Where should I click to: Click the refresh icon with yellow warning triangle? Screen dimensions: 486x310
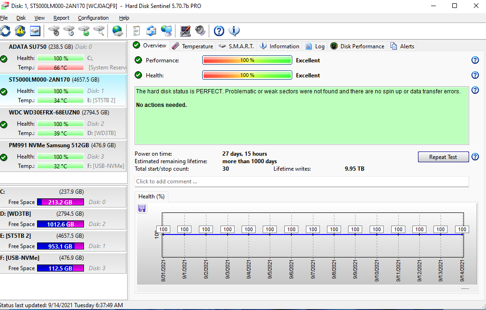[20, 30]
